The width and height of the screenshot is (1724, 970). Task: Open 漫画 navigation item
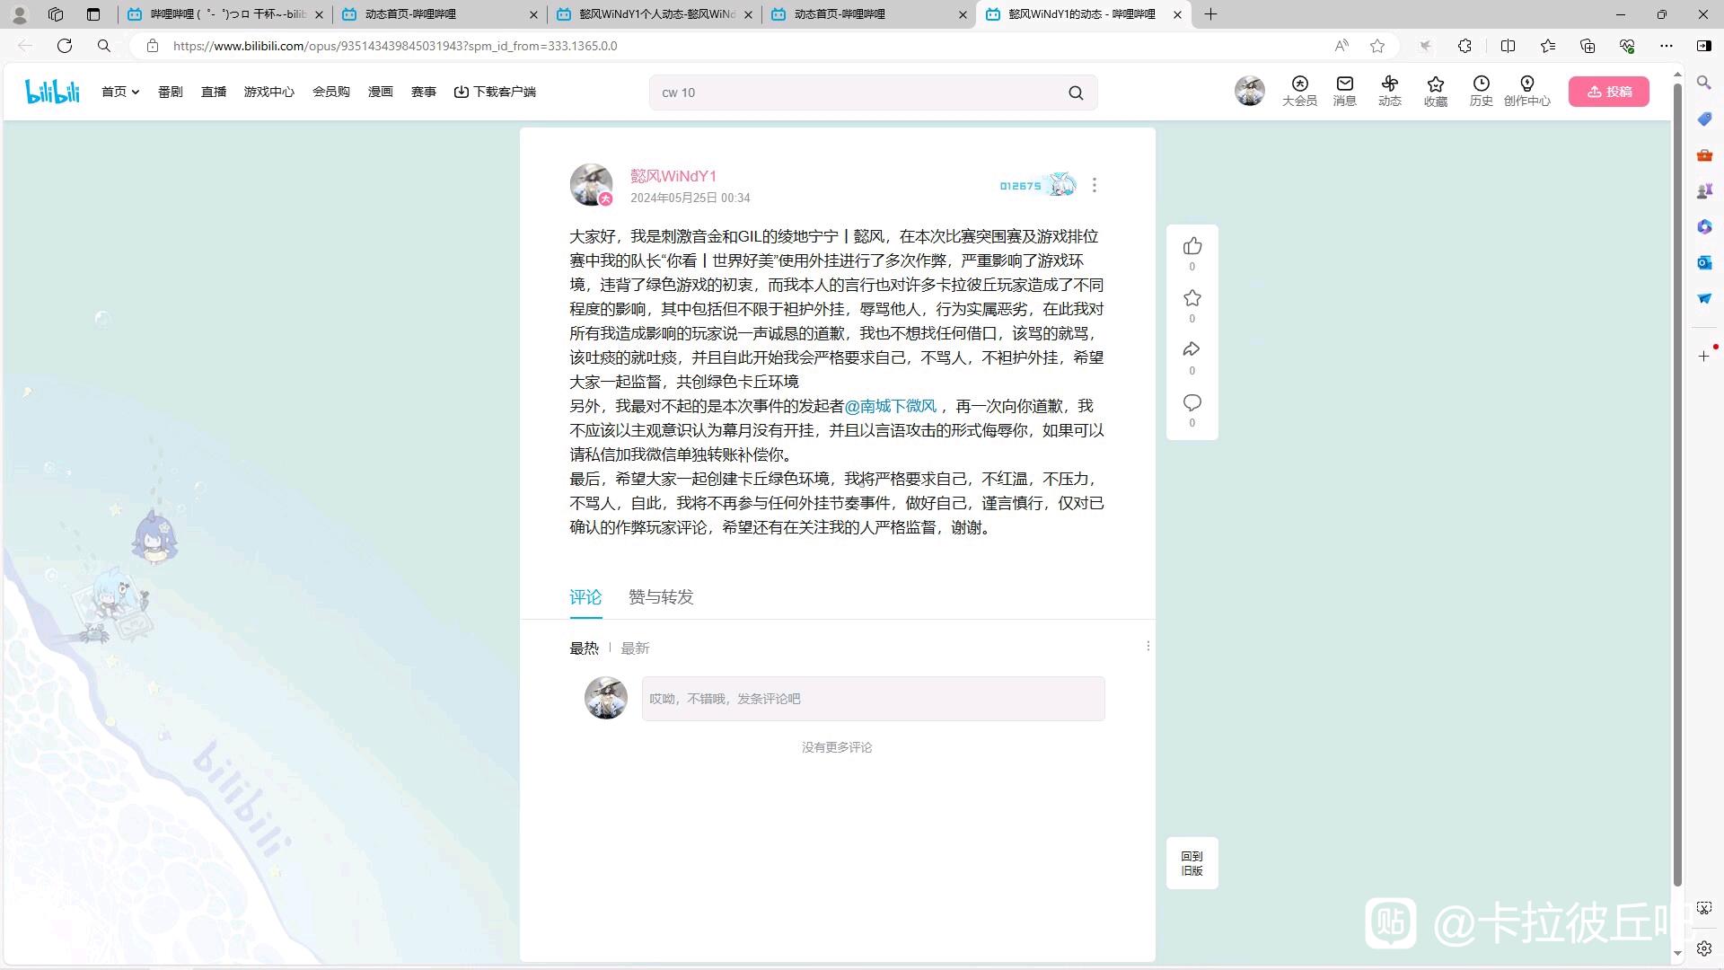381,92
